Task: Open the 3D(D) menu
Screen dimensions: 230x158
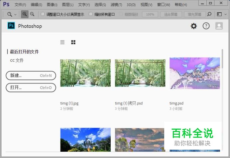Action: point(131,5)
